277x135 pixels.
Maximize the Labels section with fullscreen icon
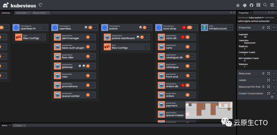269,80
